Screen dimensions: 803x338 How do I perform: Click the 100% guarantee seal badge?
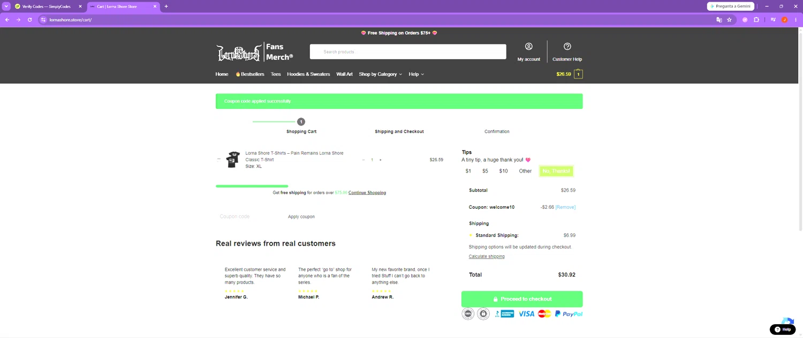(468, 314)
